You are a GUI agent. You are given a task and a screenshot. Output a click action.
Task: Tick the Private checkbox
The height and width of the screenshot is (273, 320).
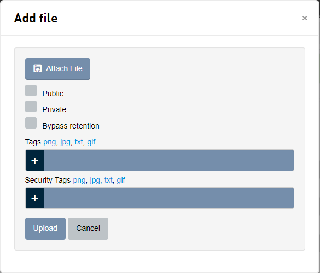click(31, 106)
